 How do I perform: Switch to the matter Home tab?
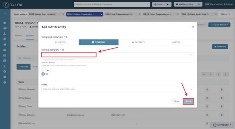click(18, 36)
